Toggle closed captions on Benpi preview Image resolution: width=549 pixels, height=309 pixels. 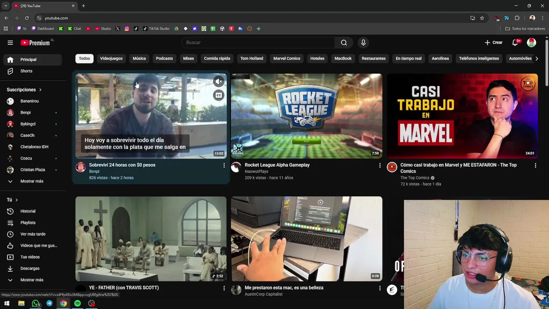(x=219, y=95)
